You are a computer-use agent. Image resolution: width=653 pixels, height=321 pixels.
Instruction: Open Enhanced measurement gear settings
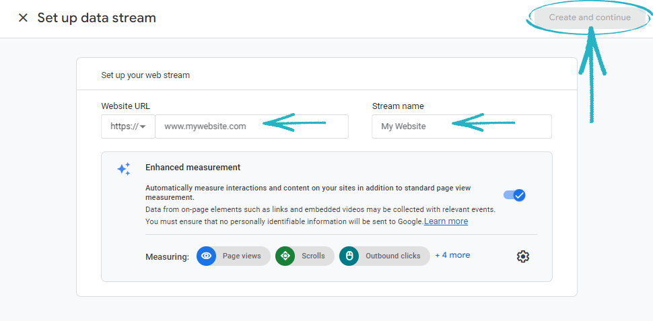point(523,256)
